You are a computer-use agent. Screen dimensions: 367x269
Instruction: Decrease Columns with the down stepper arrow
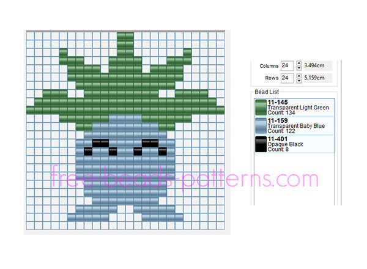click(x=299, y=68)
